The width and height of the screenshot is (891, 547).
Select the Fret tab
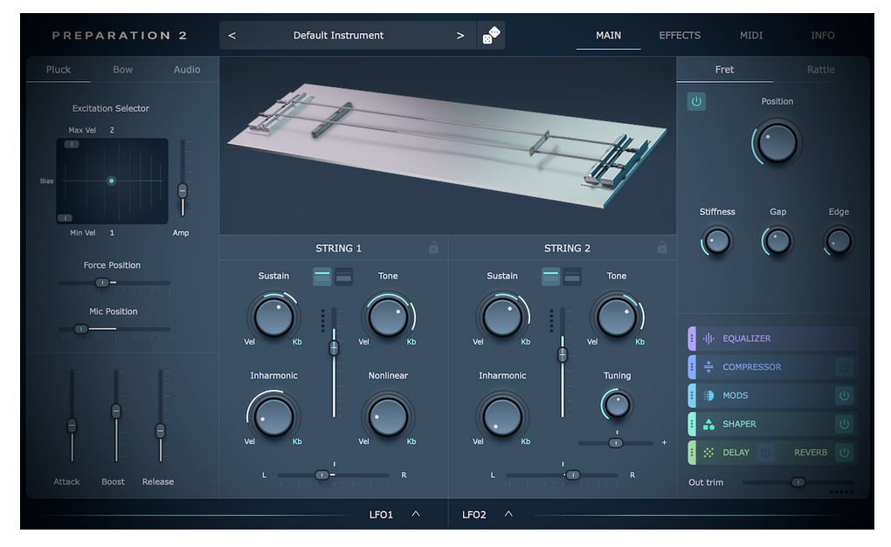(x=724, y=69)
